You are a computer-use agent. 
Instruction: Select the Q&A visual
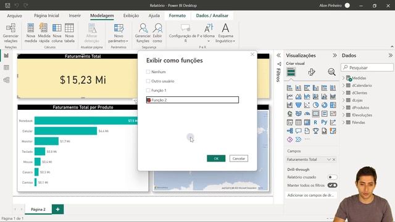pos(298,131)
